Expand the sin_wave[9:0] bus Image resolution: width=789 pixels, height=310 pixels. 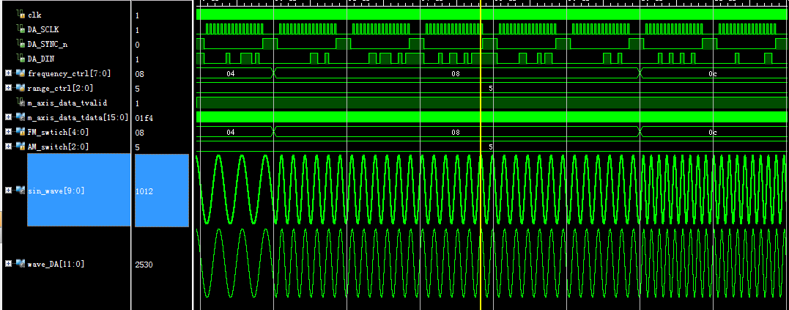7,191
